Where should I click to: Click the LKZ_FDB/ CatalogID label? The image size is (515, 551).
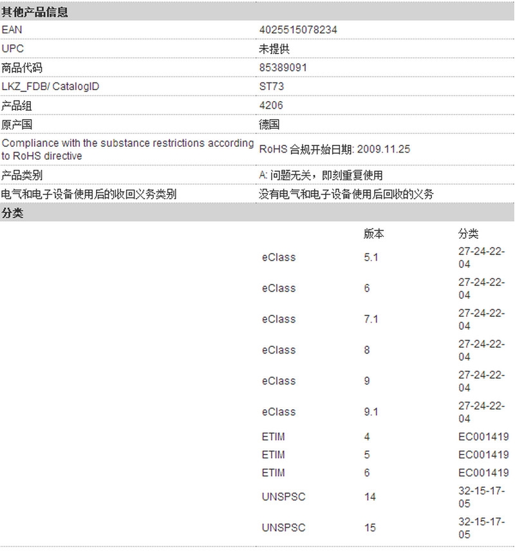coord(50,86)
